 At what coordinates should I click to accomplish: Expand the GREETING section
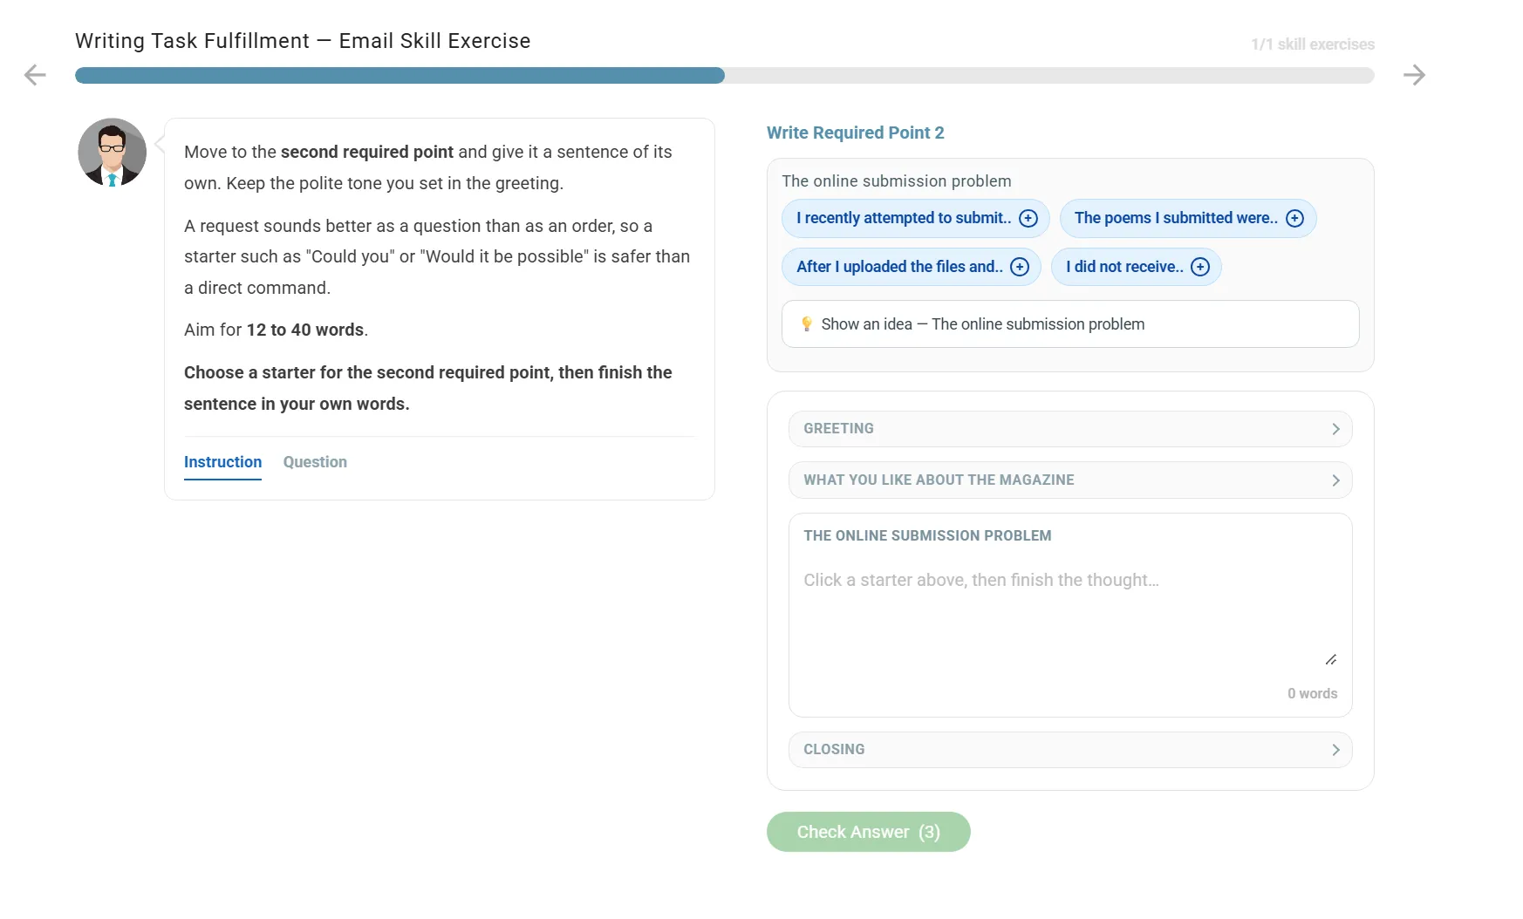[1070, 429]
